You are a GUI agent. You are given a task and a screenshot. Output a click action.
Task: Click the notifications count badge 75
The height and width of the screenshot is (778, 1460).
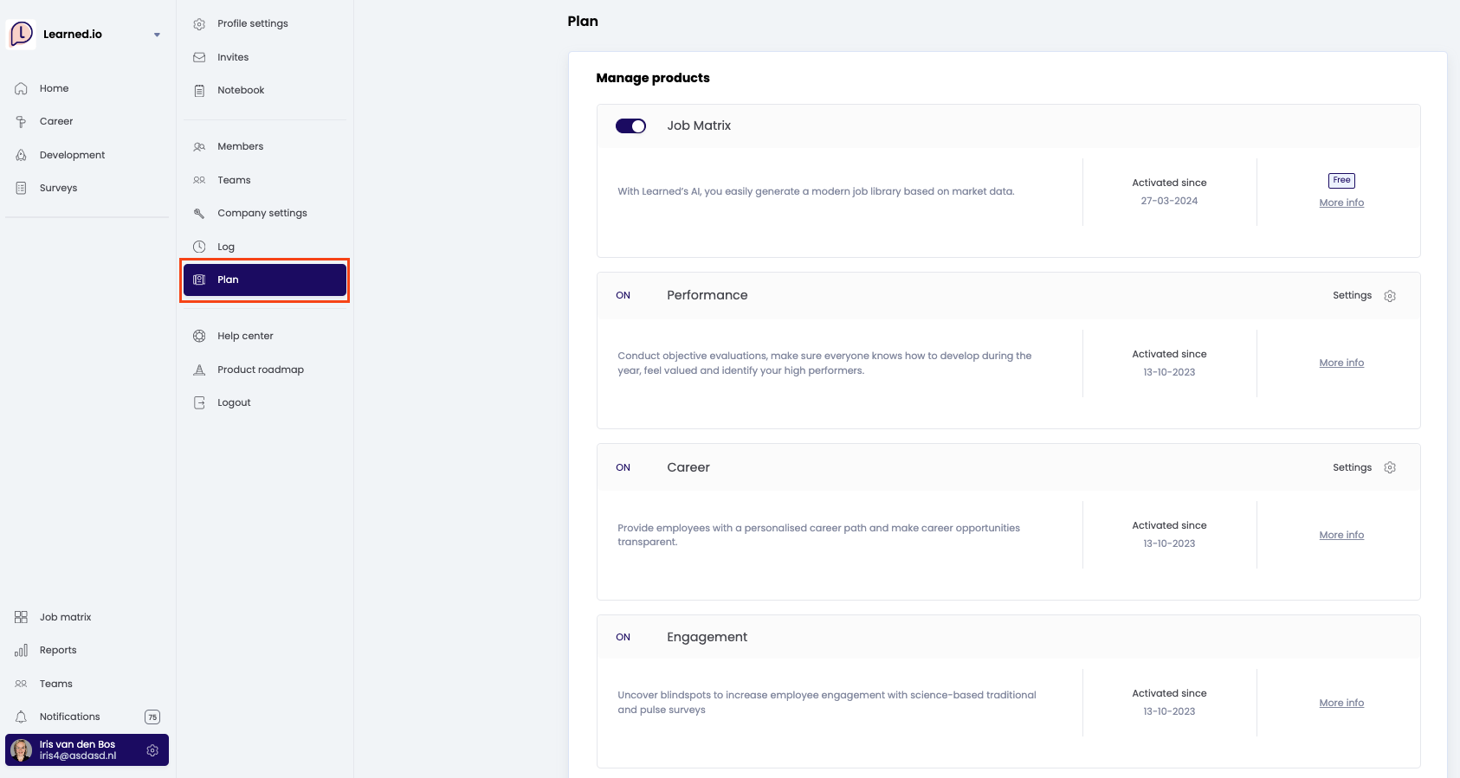click(x=152, y=717)
